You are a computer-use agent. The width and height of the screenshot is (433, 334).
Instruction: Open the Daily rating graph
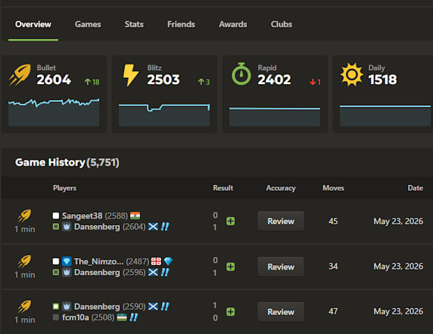[385, 115]
